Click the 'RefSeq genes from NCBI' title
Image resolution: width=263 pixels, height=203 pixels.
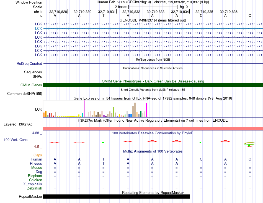pos(153,60)
